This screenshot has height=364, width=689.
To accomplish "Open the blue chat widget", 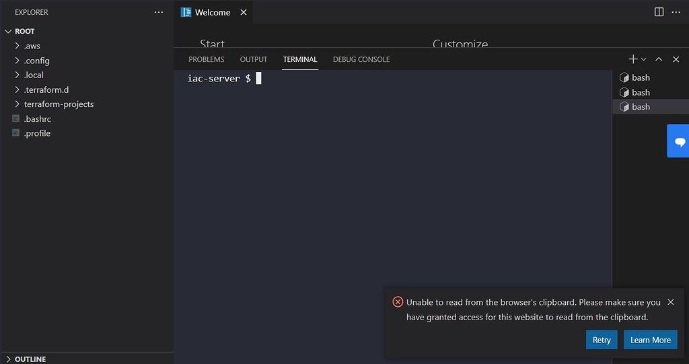I will (x=680, y=141).
